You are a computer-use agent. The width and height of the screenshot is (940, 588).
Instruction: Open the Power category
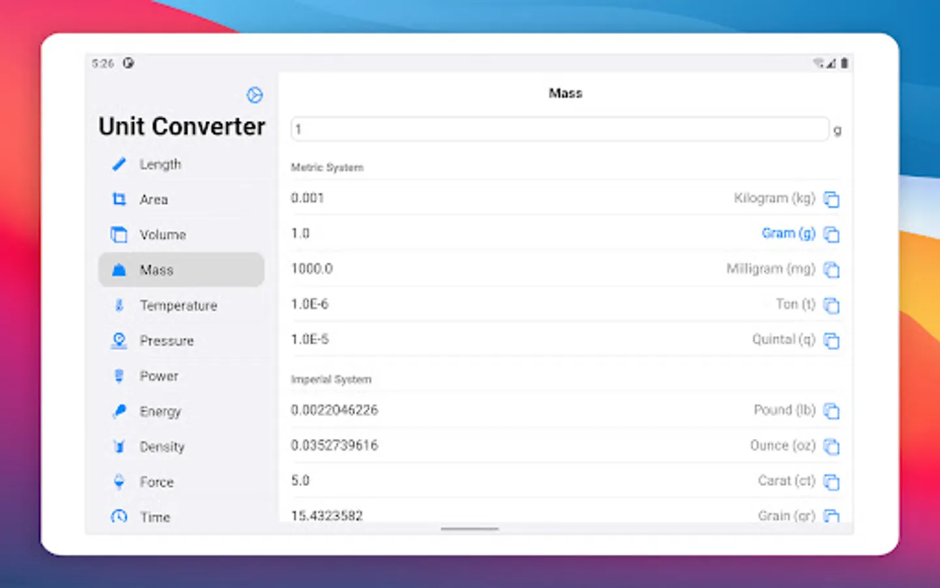click(x=181, y=376)
